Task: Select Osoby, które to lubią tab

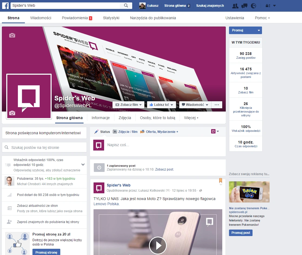Action: point(158,118)
